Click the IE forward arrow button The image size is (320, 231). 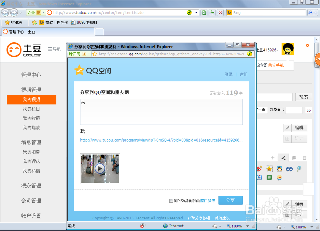pyautogui.click(x=14, y=13)
